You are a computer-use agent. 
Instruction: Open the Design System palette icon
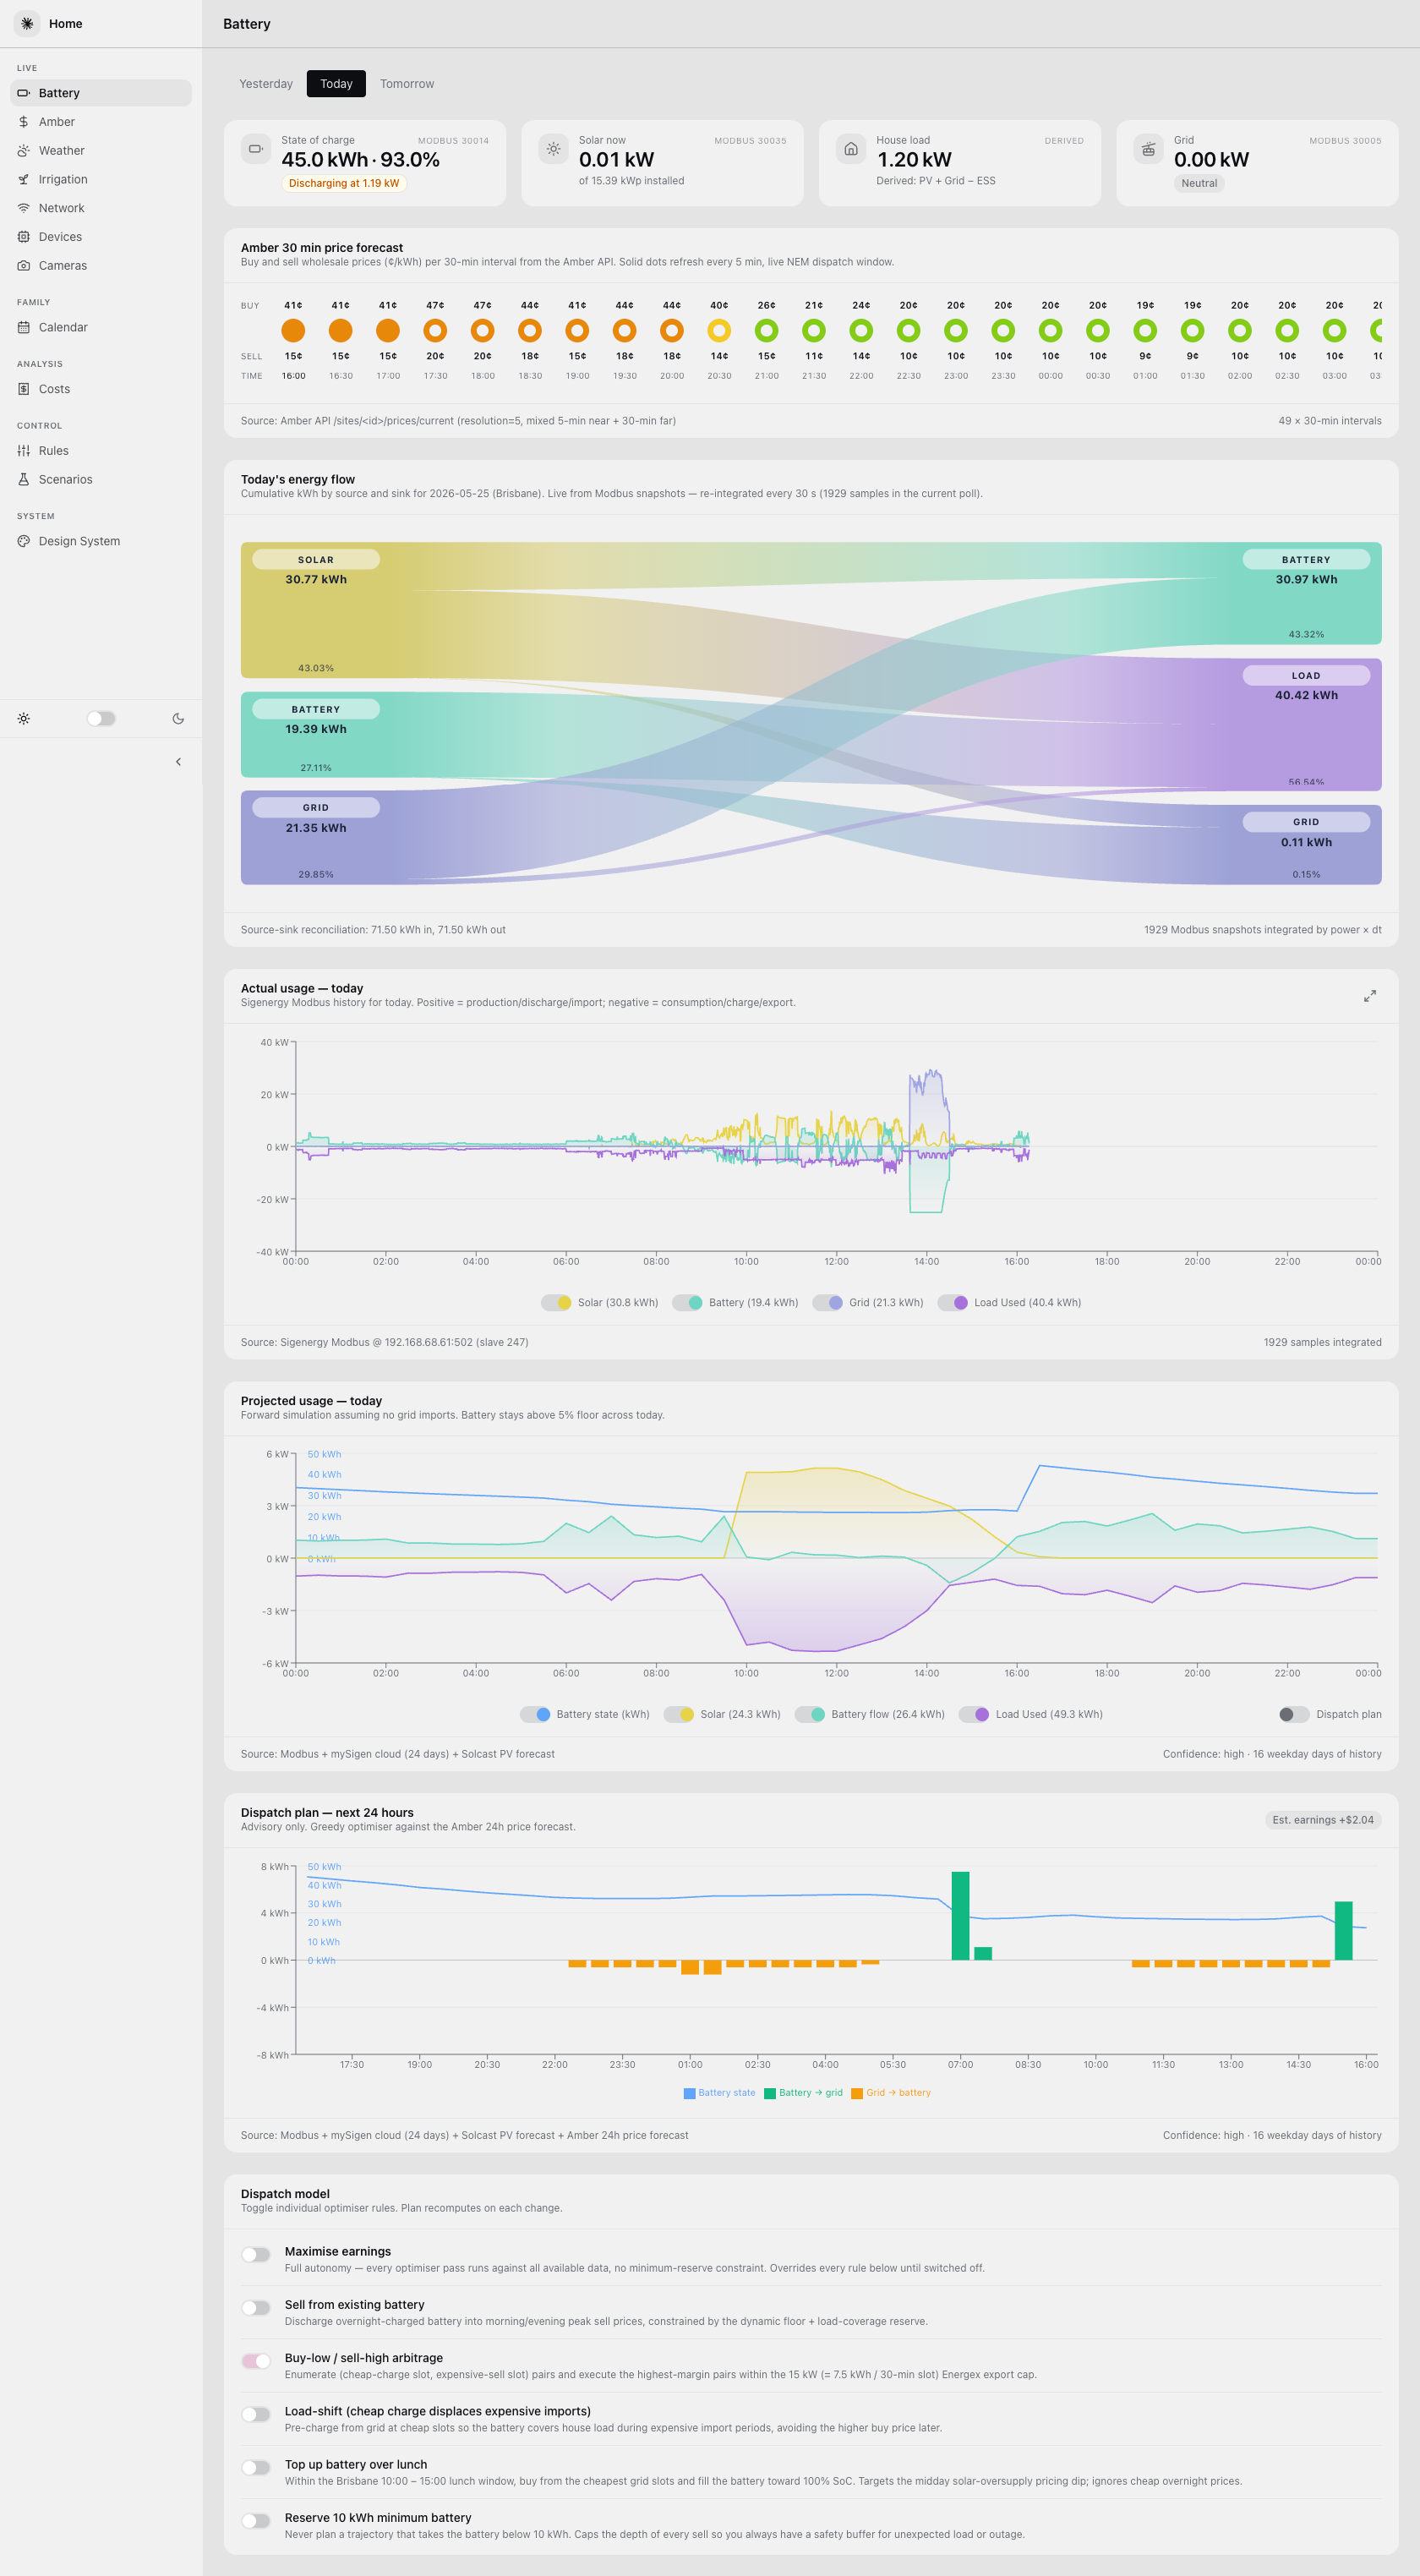pyautogui.click(x=23, y=542)
